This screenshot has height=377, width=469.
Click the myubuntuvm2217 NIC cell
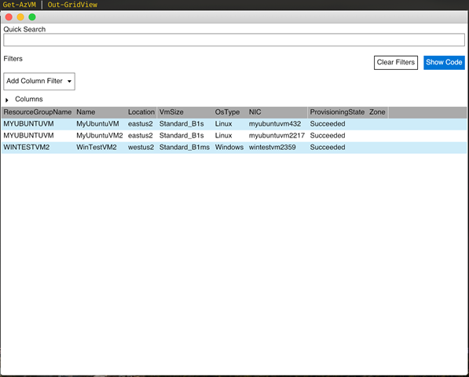[277, 135]
